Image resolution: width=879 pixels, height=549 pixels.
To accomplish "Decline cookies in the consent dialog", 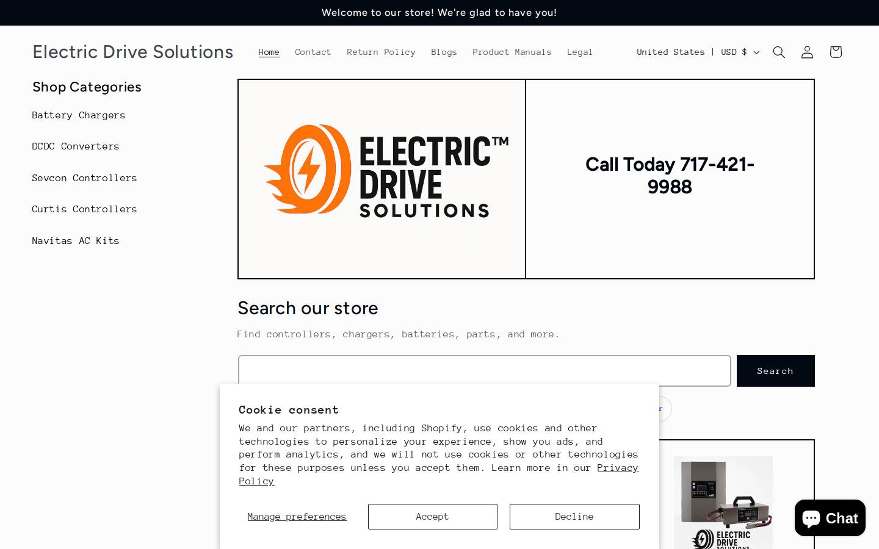I will coord(574,517).
